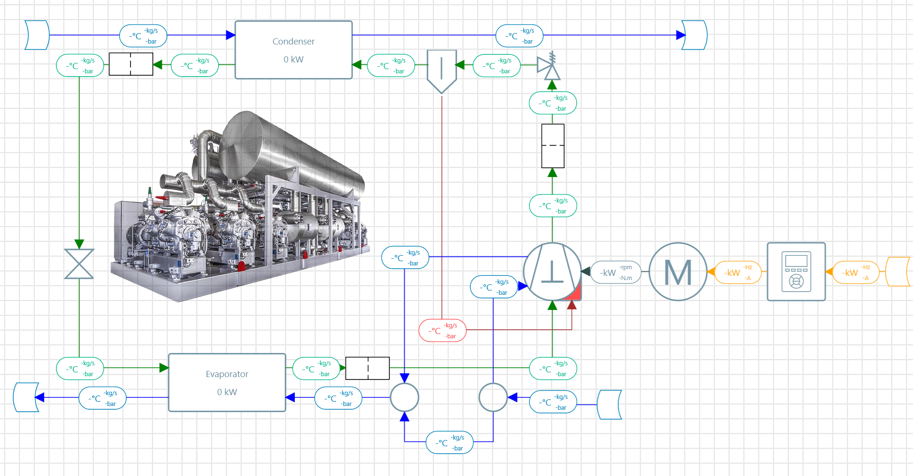Screen dimensions: 913x476
Task: Select the sight glass icon left of Condenser
Action: tap(131, 63)
